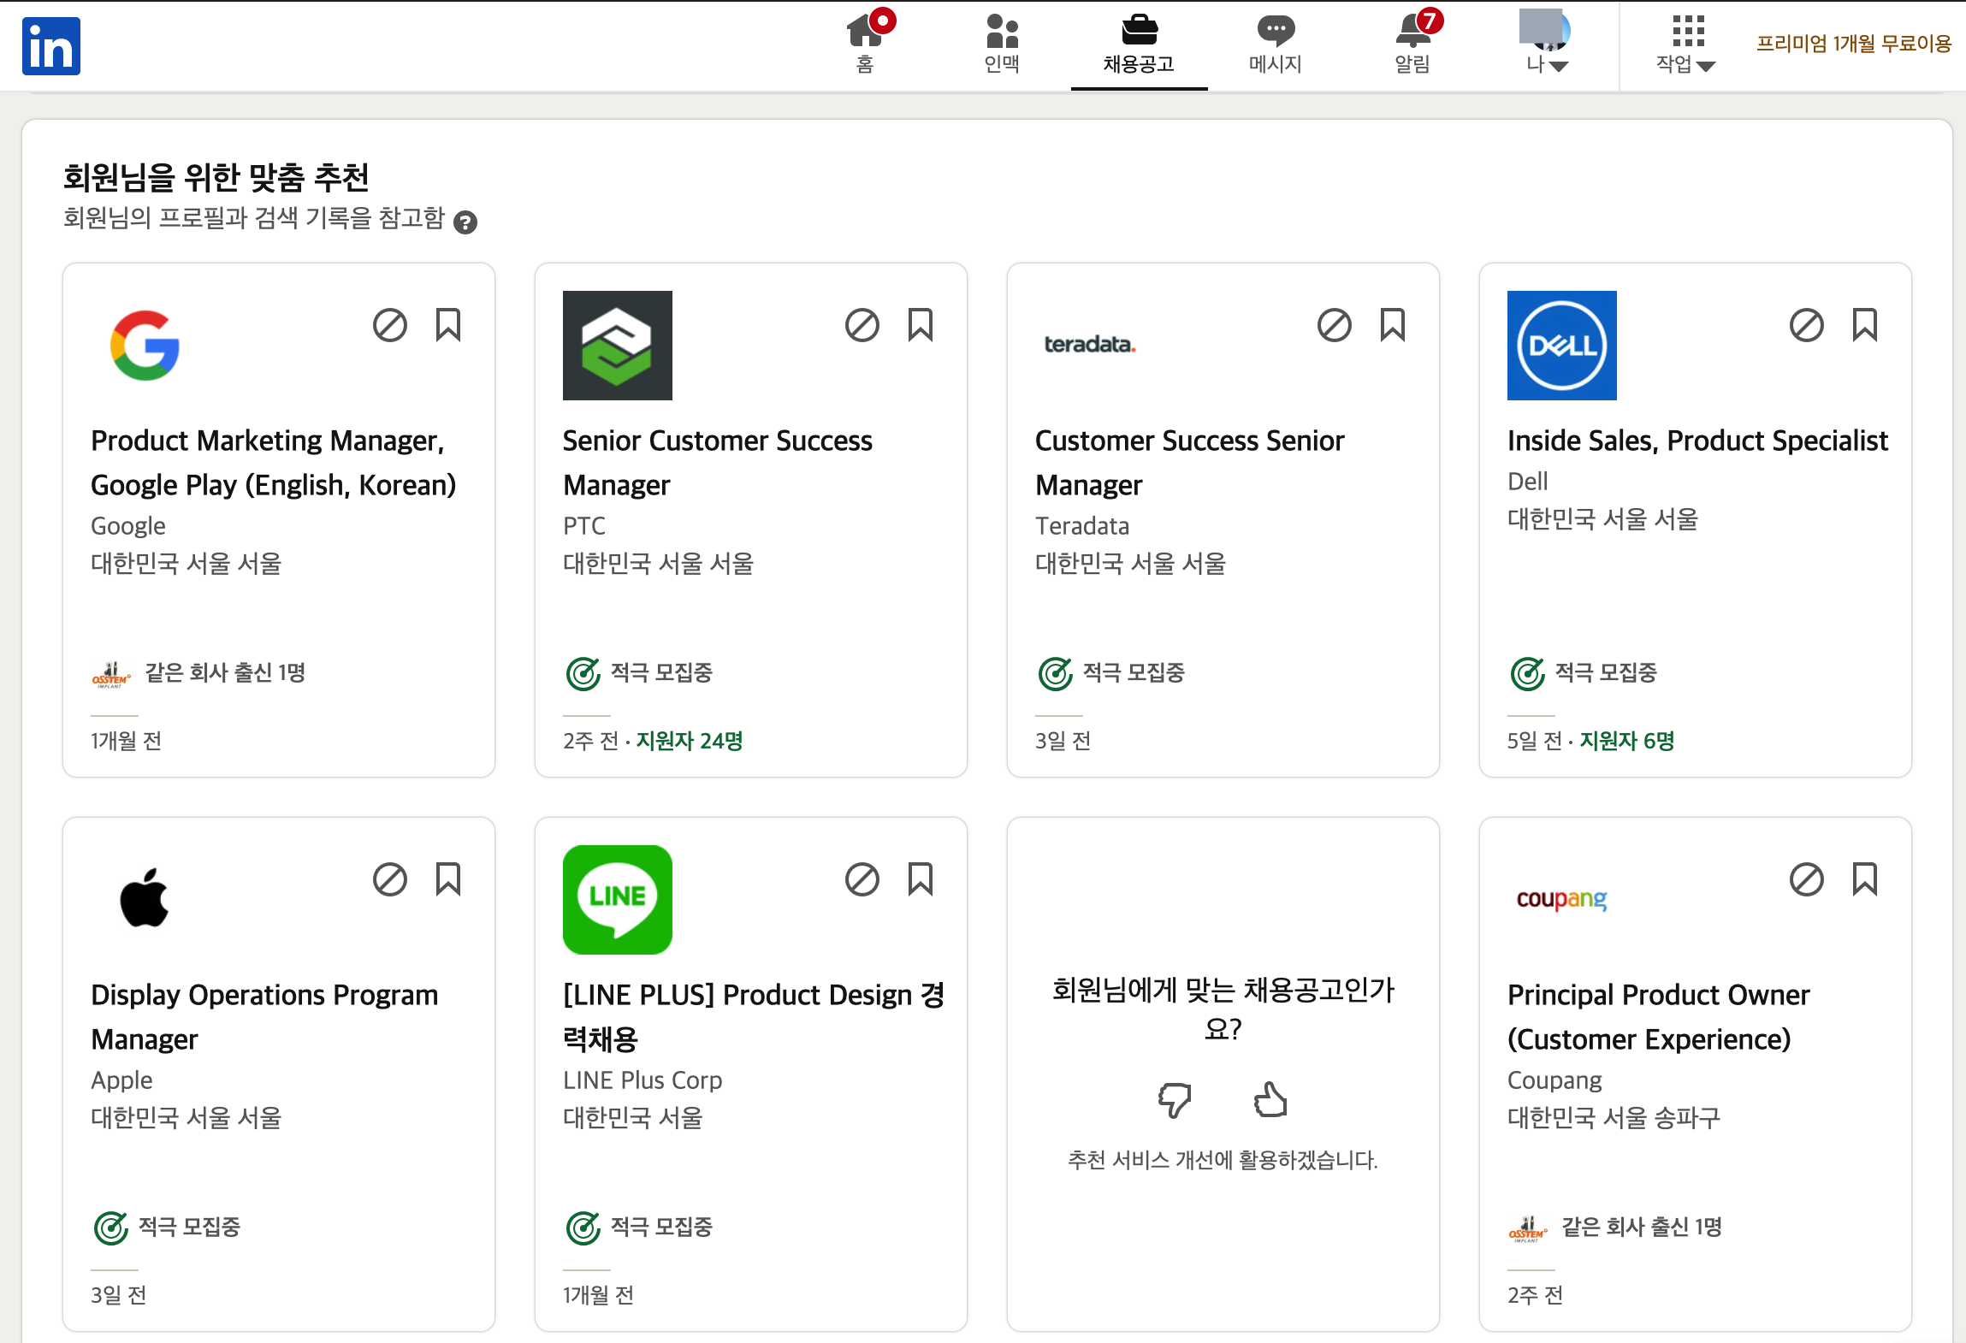The width and height of the screenshot is (1966, 1343).
Task: Open the 알림 (Notifications) tab
Action: (x=1412, y=44)
